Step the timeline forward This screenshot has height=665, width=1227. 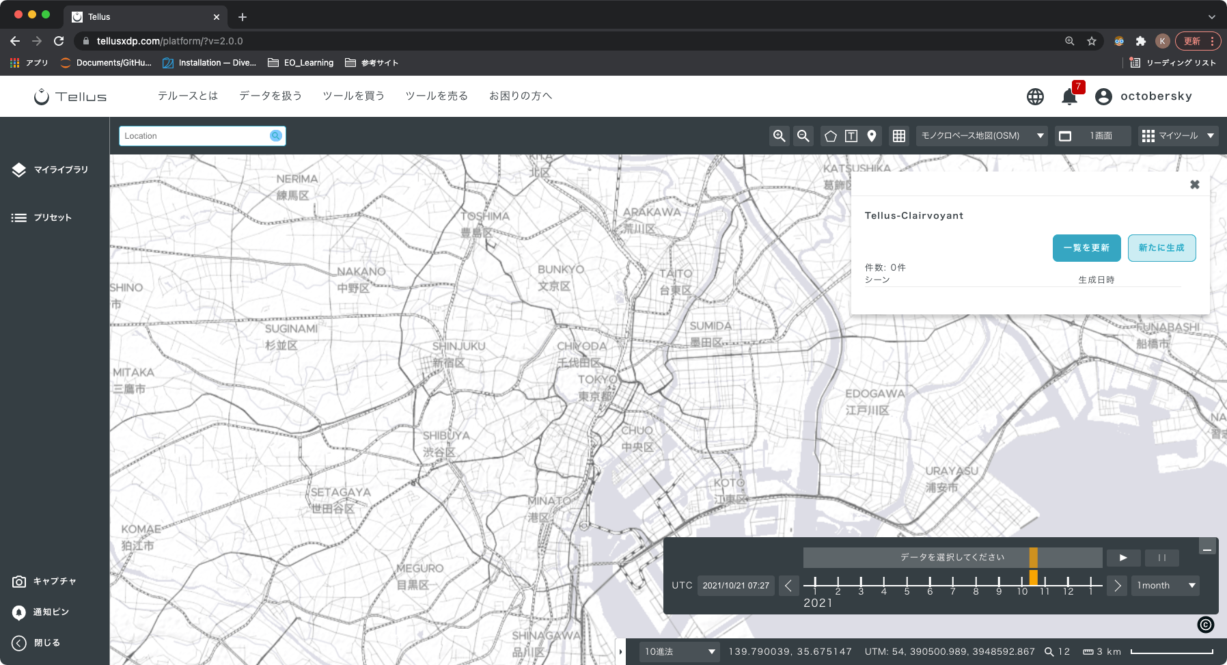tap(1117, 586)
